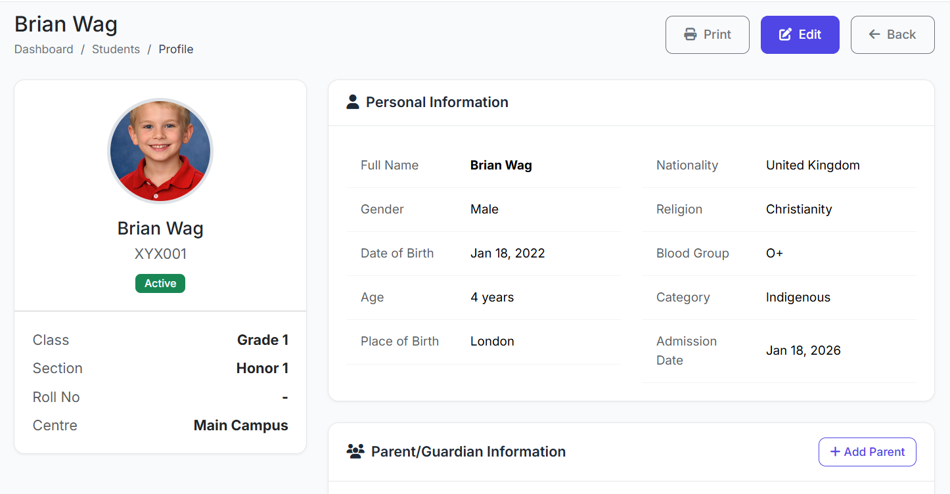The image size is (950, 494).
Task: Click the Add Parent button
Action: coord(867,452)
